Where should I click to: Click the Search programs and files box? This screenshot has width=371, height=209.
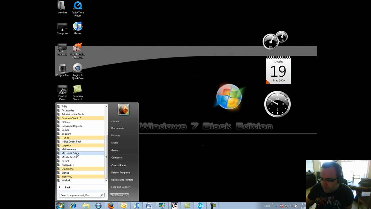[81, 195]
